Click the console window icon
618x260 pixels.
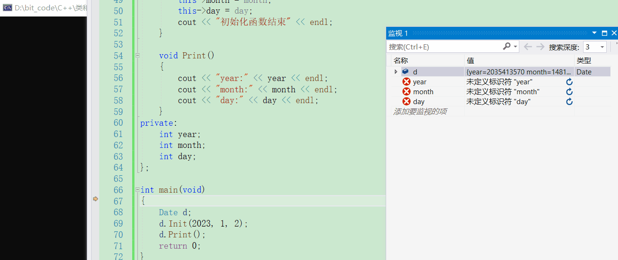click(8, 8)
